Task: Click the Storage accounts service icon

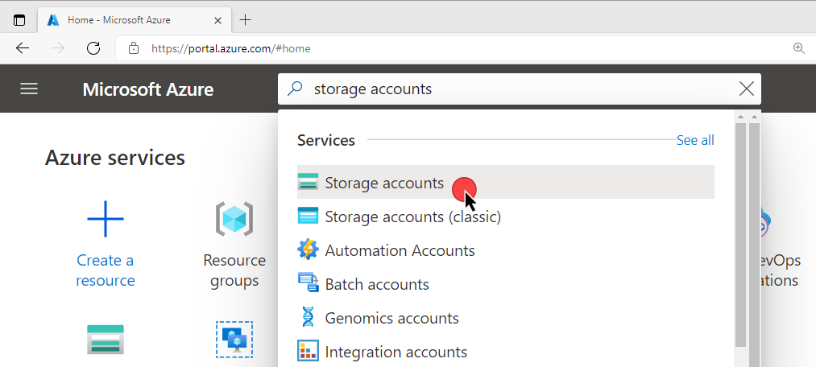Action: [308, 183]
